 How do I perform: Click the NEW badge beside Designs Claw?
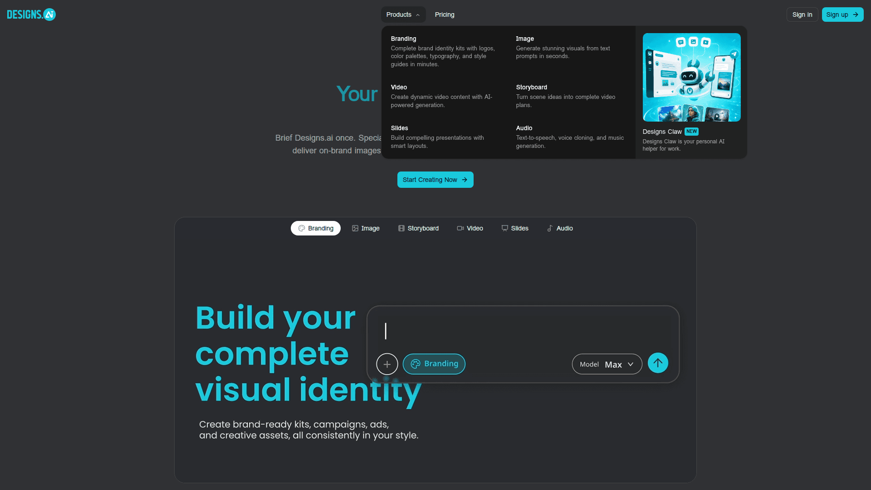pos(691,132)
